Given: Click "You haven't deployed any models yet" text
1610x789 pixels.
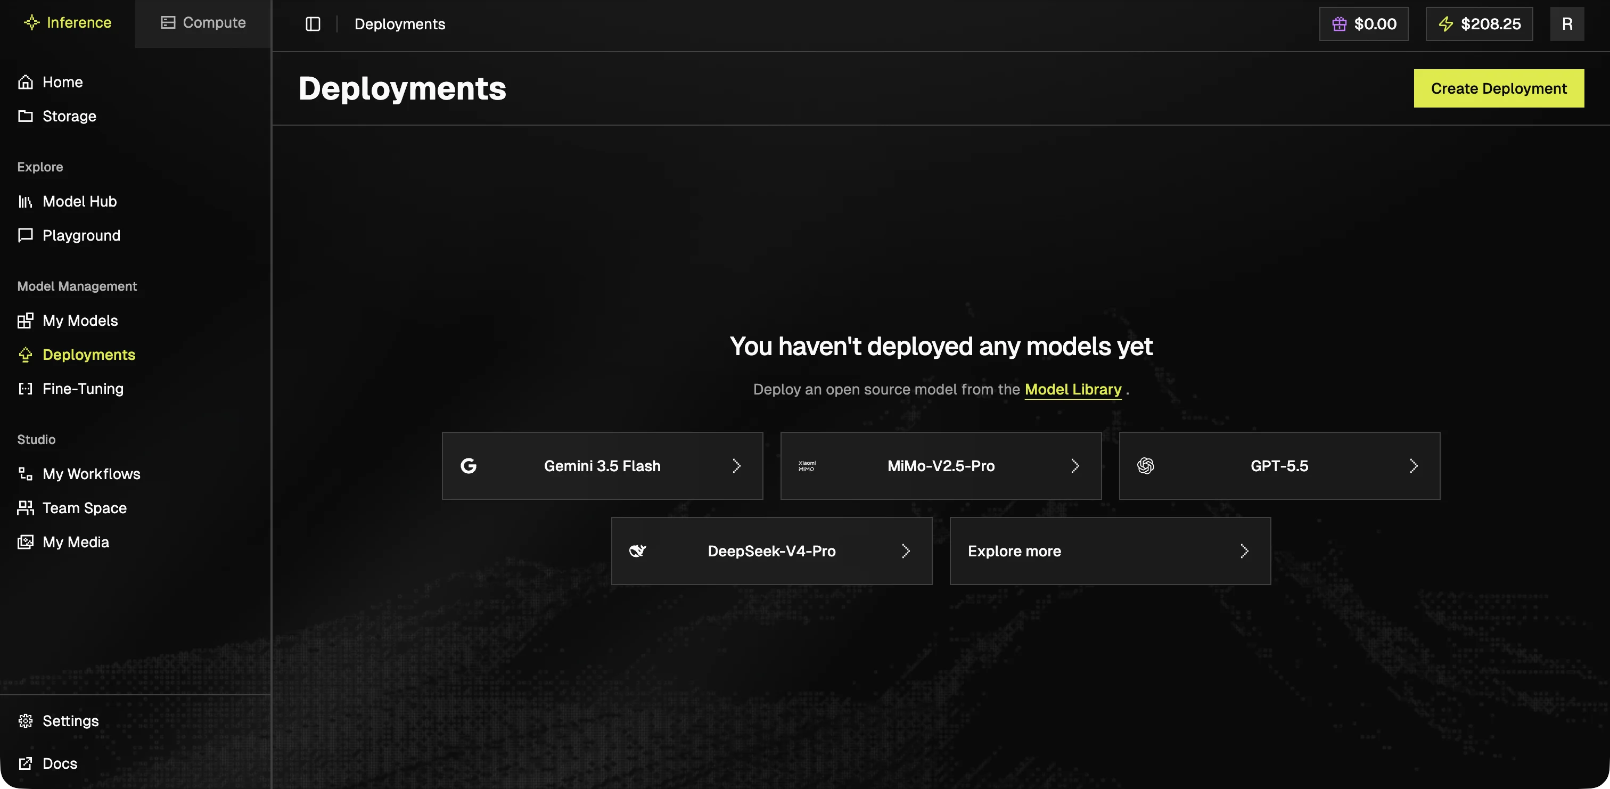Looking at the screenshot, I should [941, 347].
